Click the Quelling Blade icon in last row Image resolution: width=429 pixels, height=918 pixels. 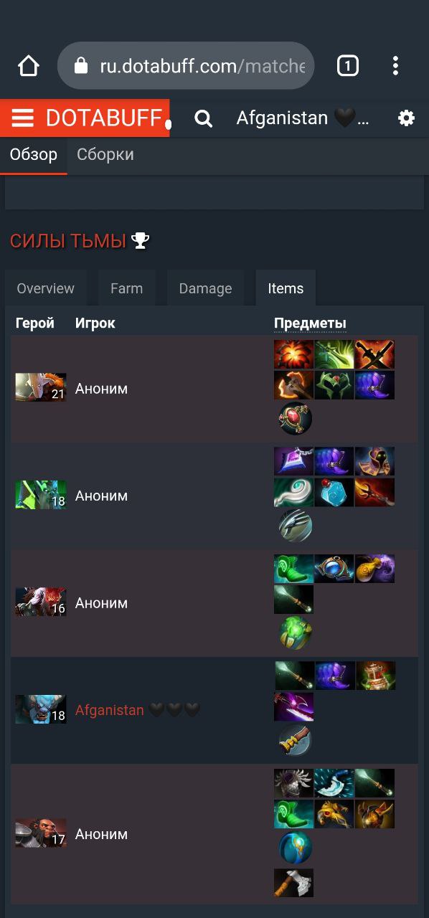coord(294,883)
